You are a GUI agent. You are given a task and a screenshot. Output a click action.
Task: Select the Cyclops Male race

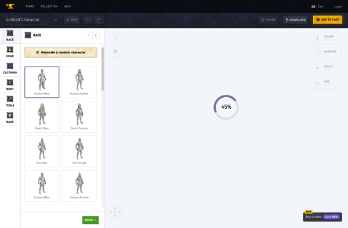click(42, 186)
